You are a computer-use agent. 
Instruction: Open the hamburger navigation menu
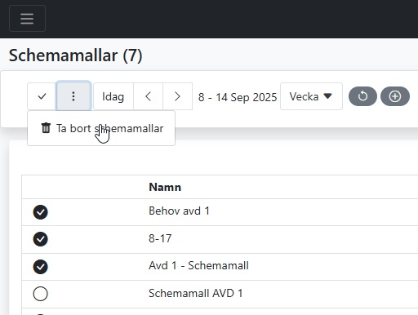(x=27, y=19)
